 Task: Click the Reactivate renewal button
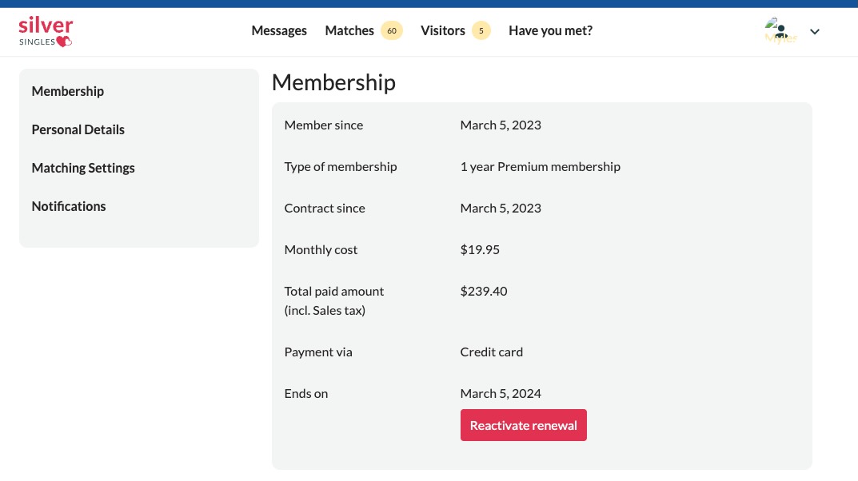[523, 425]
